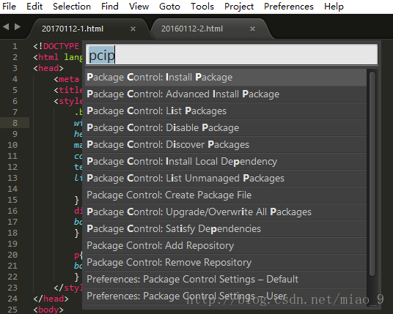Select Preferences: Package Control Settings – User
Image resolution: width=393 pixels, height=314 pixels.
click(226, 296)
